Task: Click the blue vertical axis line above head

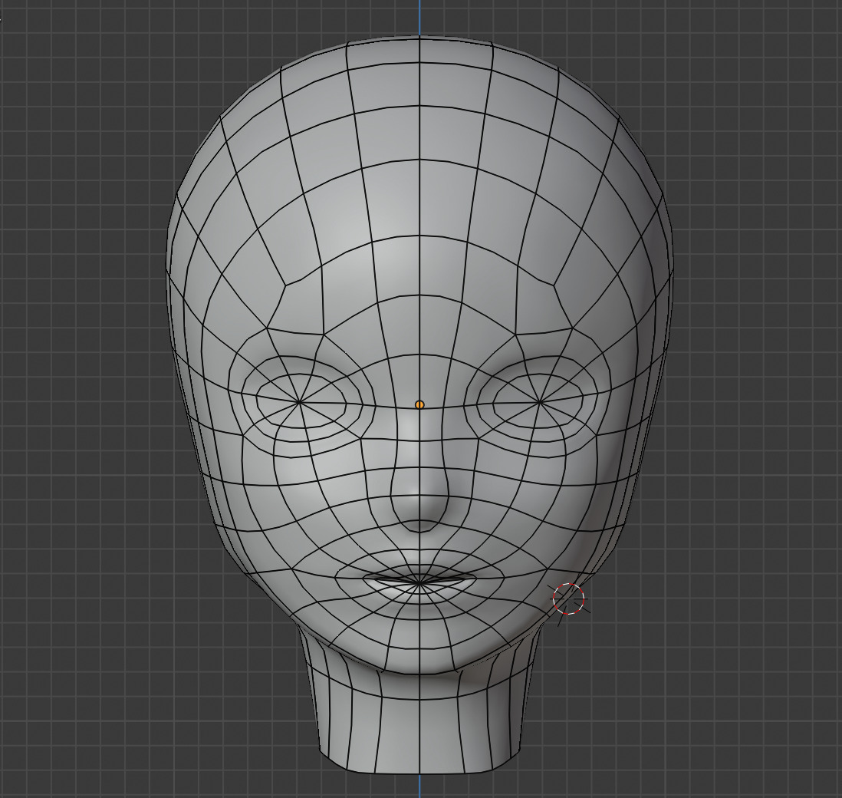Action: point(419,17)
